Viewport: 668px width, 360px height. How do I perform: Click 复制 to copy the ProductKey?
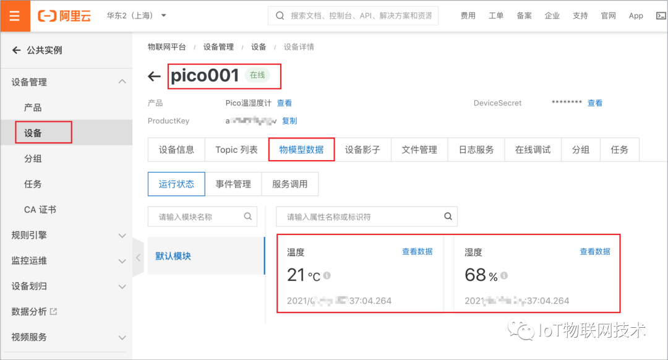[289, 121]
